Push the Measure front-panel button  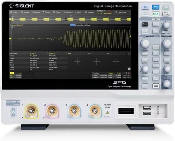click(145, 78)
